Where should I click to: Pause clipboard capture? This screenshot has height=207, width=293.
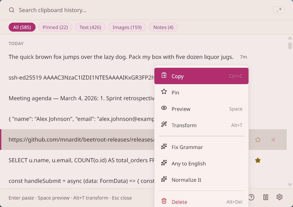pos(266,197)
